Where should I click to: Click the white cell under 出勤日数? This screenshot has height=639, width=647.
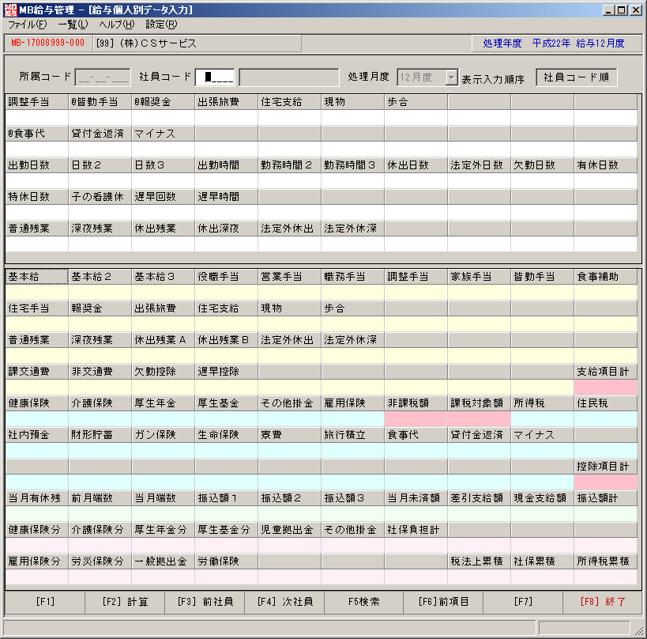pos(36,181)
